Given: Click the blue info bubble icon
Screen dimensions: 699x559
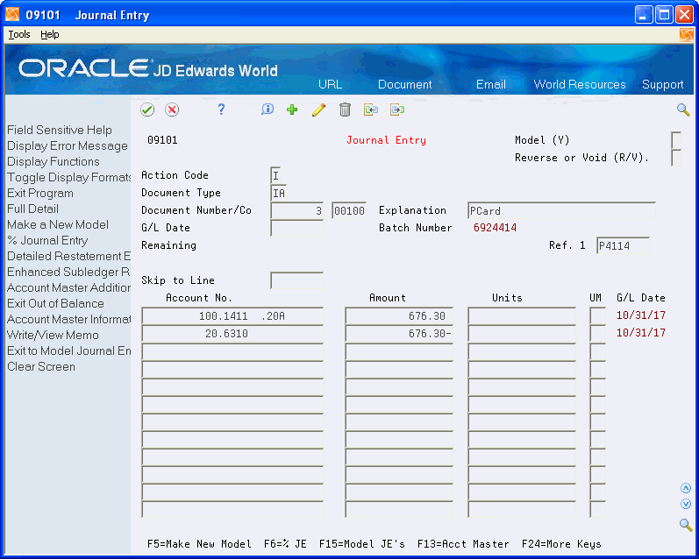Looking at the screenshot, I should [x=267, y=110].
